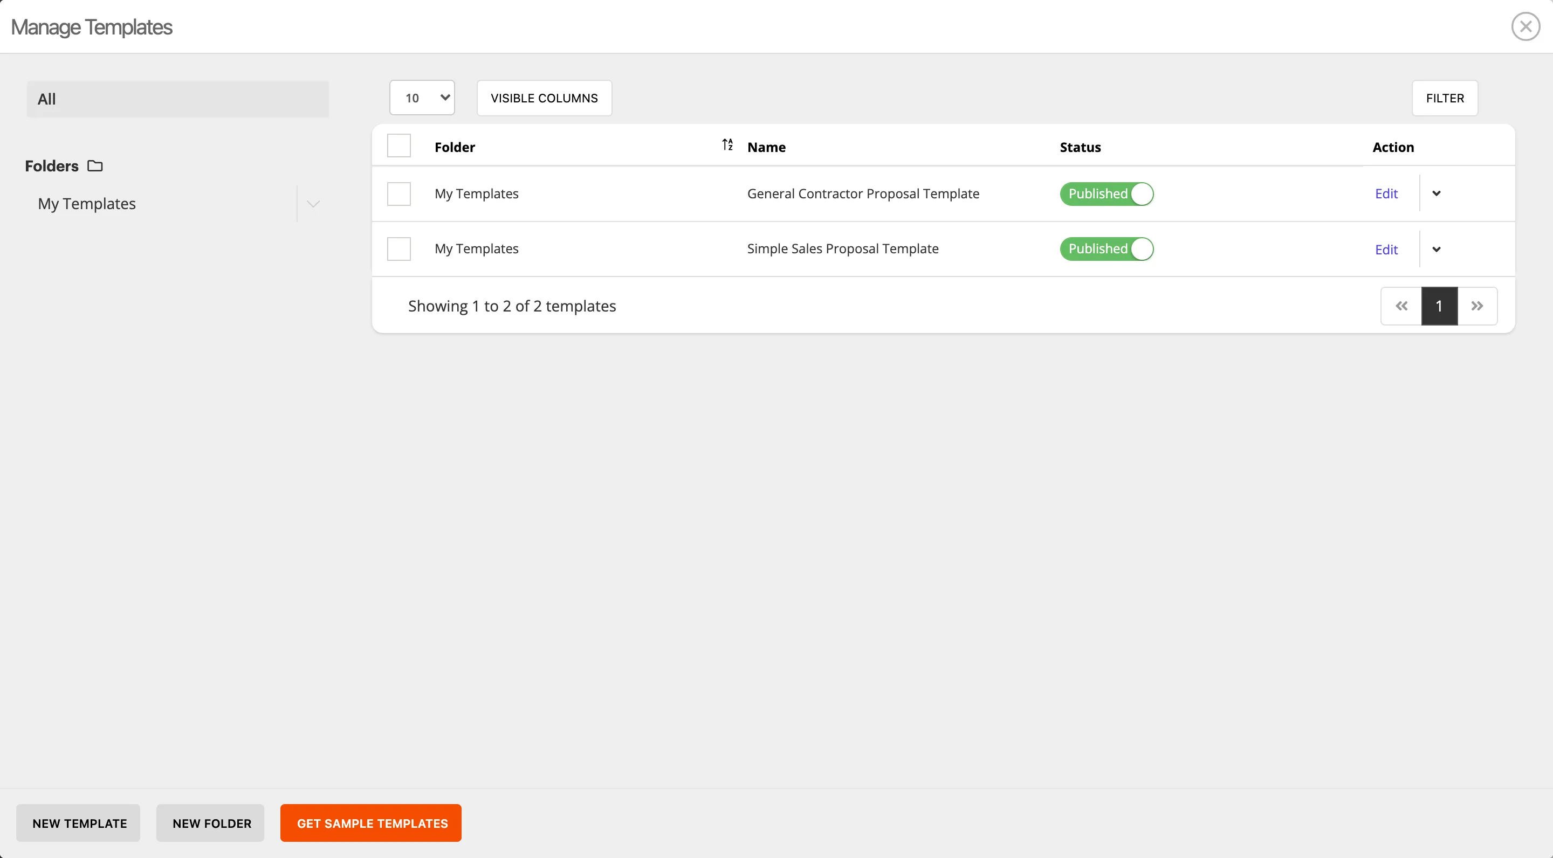Click the folder icon beside Folders heading
Image resolution: width=1553 pixels, height=858 pixels.
(95, 165)
